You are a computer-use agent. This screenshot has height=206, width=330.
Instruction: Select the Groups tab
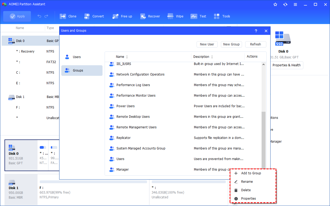pos(82,71)
